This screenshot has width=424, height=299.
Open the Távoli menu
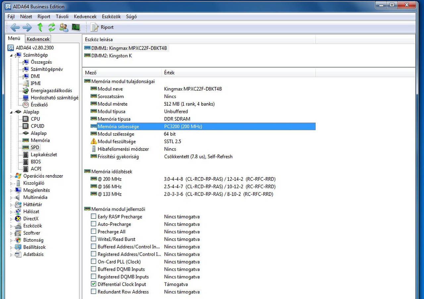[x=62, y=17]
